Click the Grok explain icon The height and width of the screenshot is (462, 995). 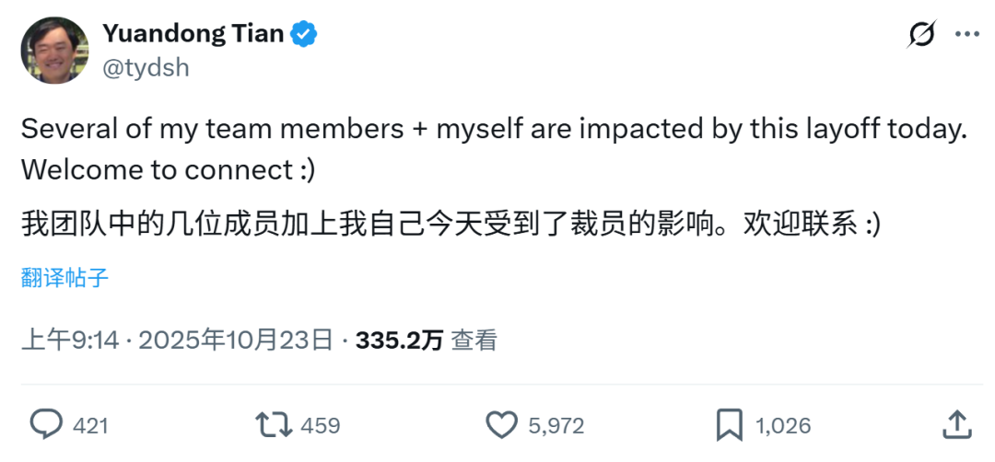click(x=920, y=35)
